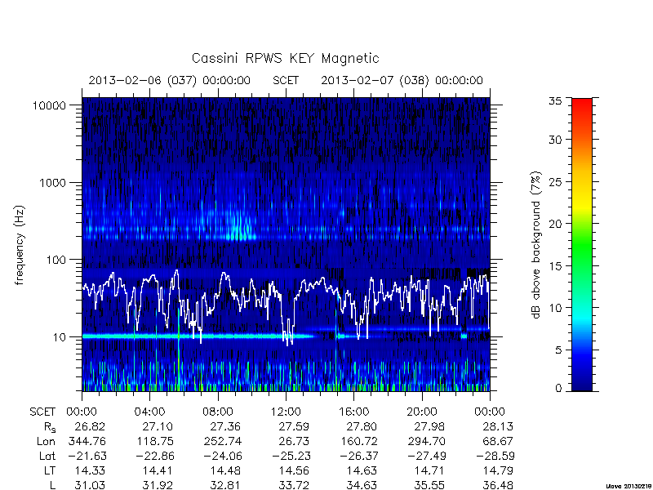Click L value '36.48'
The image size is (653, 490).
click(498, 485)
